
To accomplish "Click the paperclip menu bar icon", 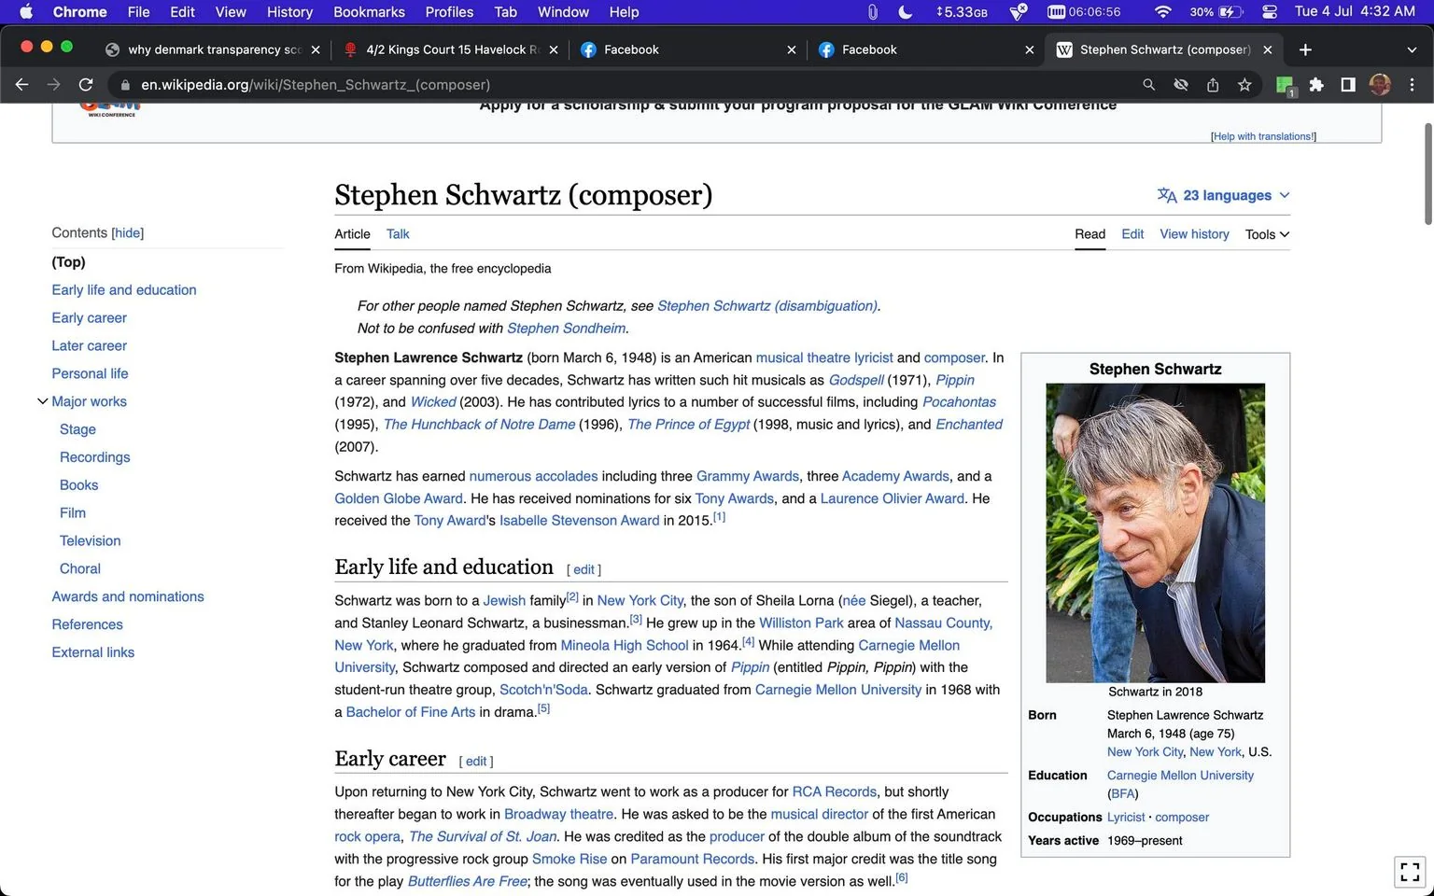I will [872, 12].
